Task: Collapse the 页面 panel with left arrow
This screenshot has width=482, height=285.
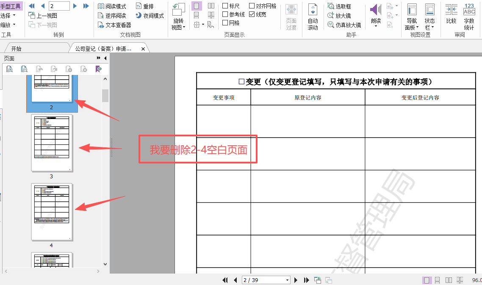Action: tap(105, 58)
